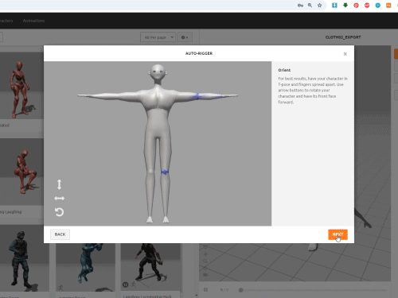Viewport: 398px width, 298px height.
Task: Click the horizontal rotate arrow icon
Action: 59,199
